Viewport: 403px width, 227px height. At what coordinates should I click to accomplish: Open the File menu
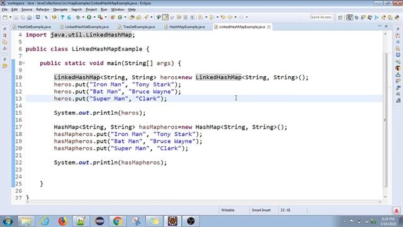4,9
